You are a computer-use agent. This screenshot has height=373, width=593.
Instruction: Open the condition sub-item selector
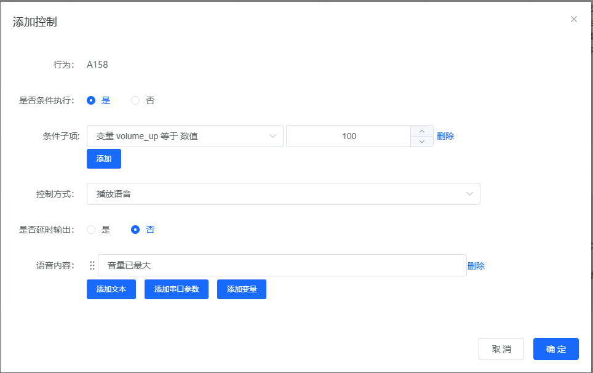tap(185, 135)
